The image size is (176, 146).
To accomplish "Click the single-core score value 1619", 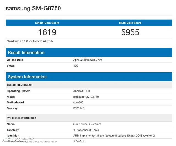I will [47, 32].
